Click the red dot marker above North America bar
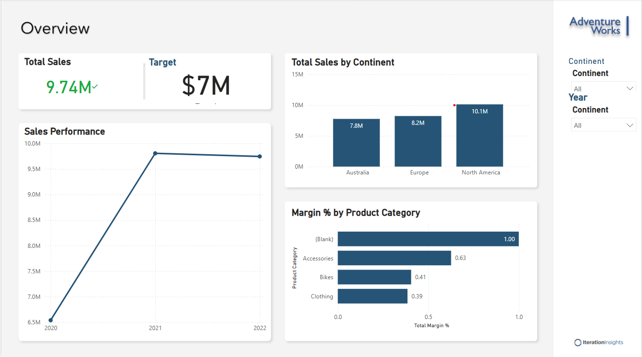This screenshot has height=357, width=642. tap(454, 105)
